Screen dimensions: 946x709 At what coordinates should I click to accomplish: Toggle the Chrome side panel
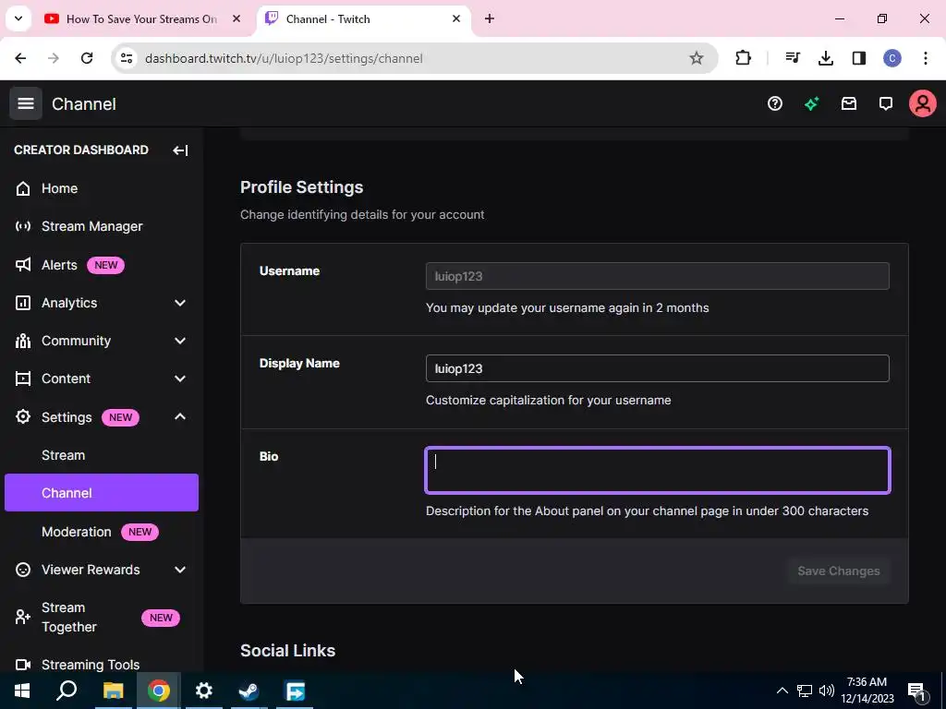858,58
